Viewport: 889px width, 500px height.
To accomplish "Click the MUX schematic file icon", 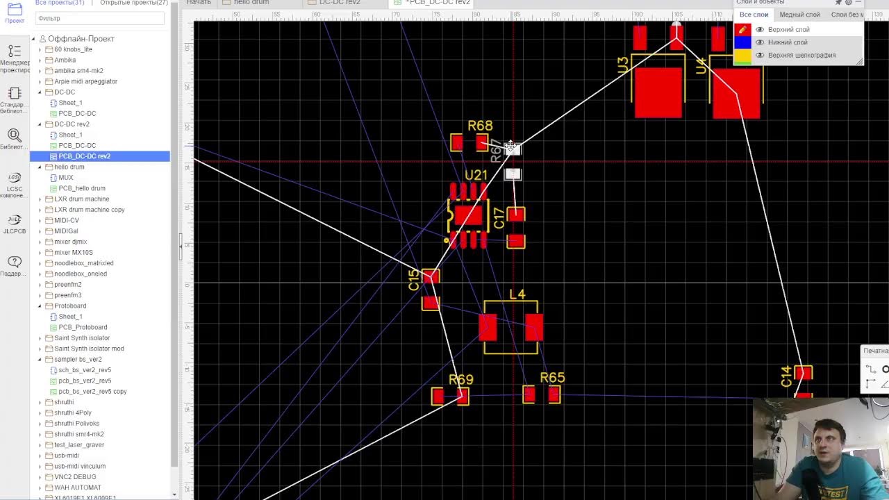I will (53, 178).
